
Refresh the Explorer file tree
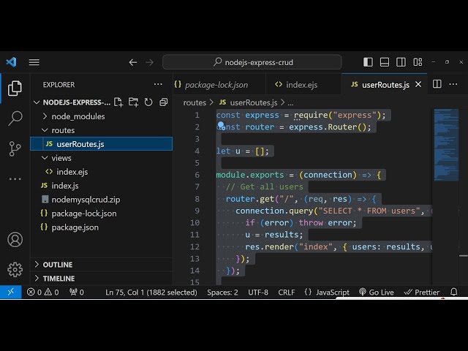pos(148,102)
